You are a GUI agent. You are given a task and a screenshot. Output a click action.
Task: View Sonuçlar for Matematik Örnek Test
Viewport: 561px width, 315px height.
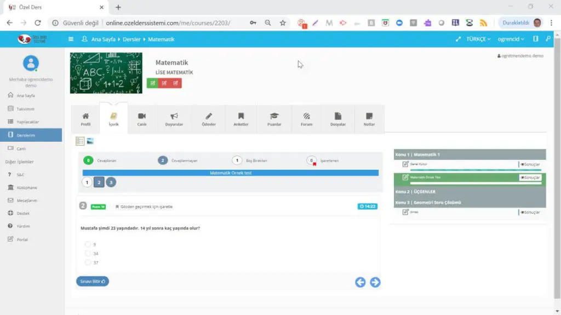point(530,177)
